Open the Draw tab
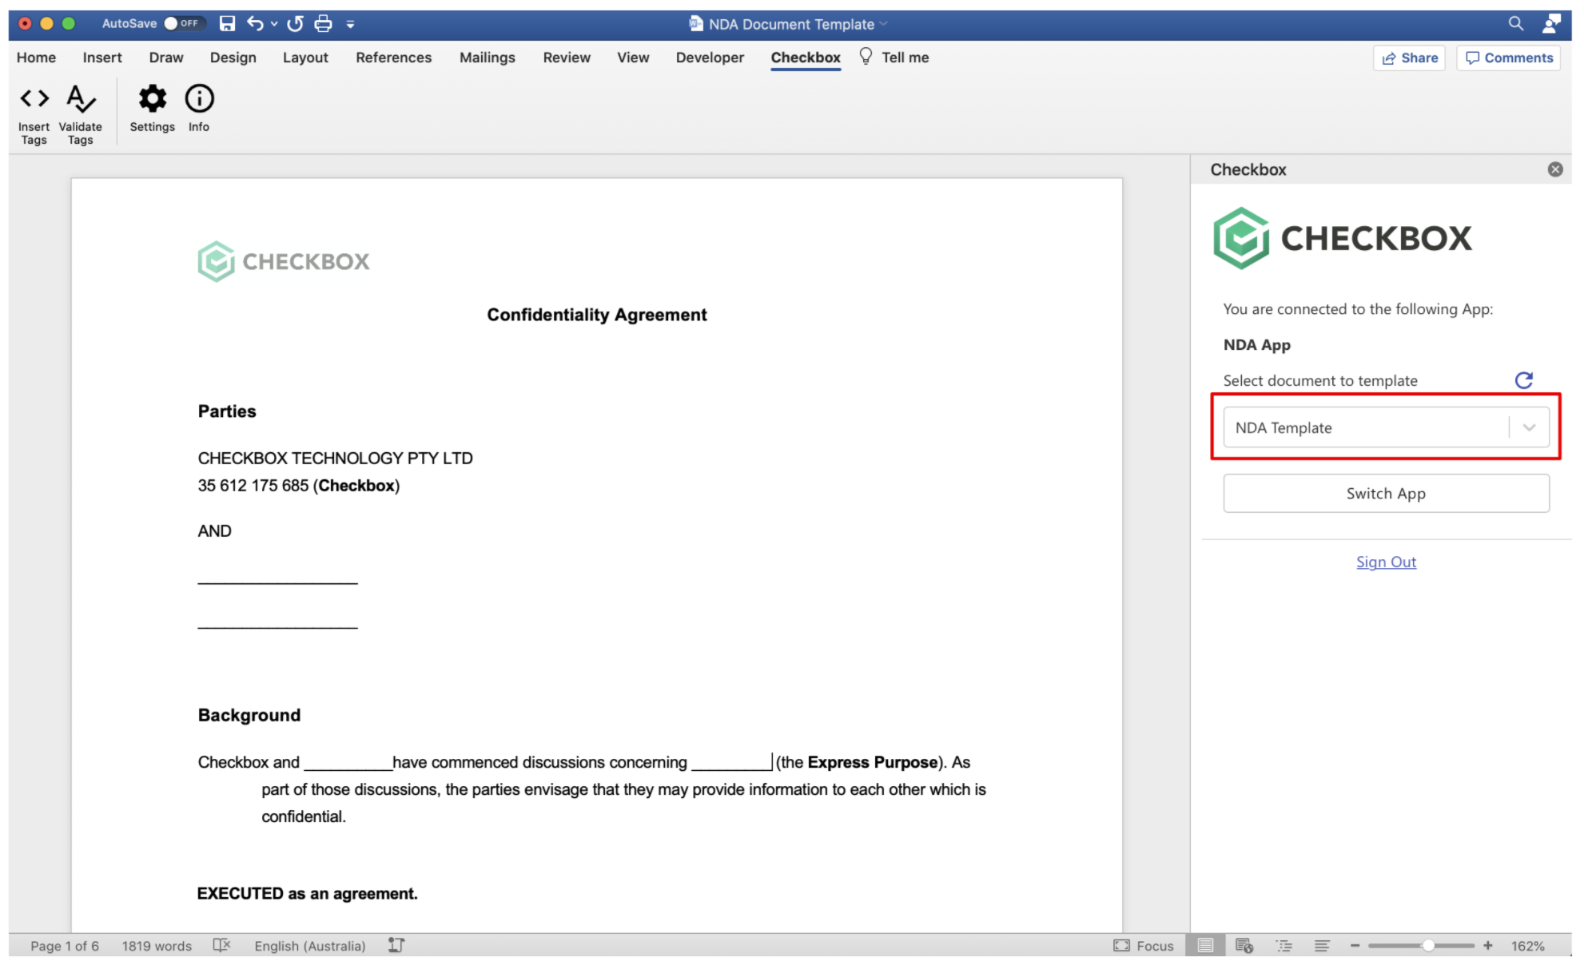This screenshot has height=965, width=1584. [x=166, y=58]
